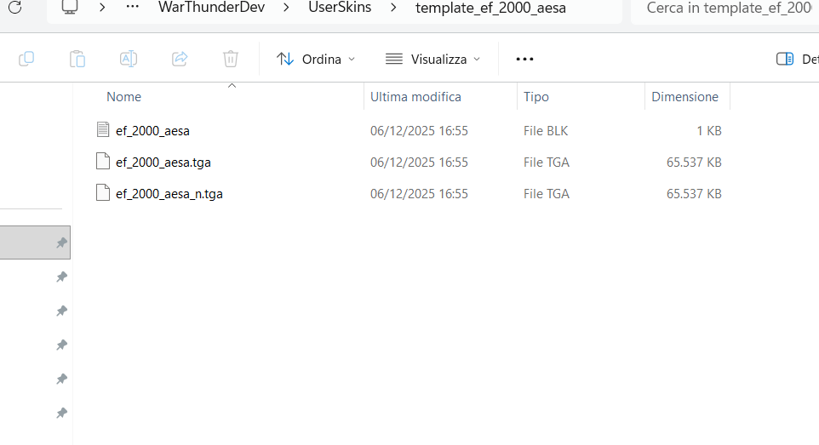819x445 pixels.
Task: Open the details pane icon
Action: (x=785, y=59)
